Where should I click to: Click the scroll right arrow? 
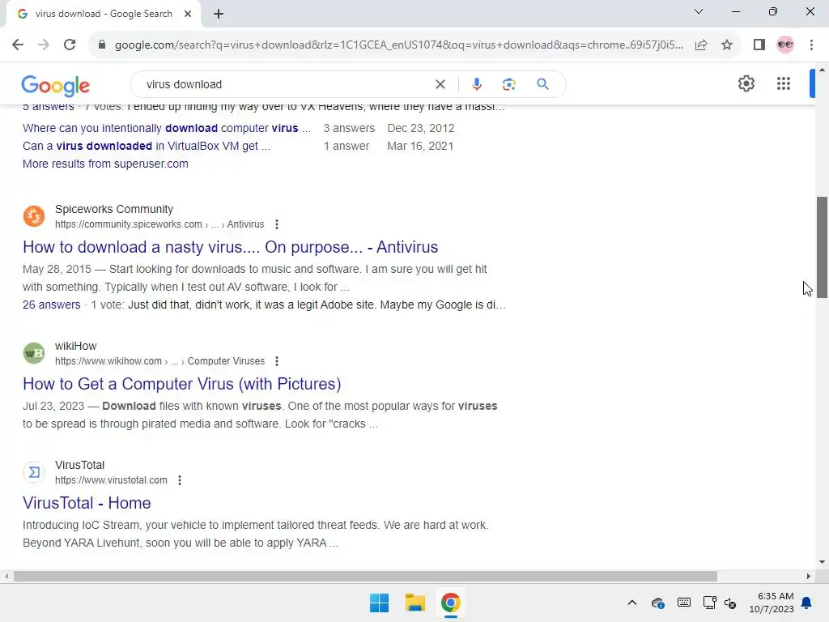pos(809,576)
